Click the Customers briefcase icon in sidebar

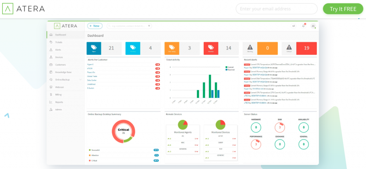(x=51, y=65)
